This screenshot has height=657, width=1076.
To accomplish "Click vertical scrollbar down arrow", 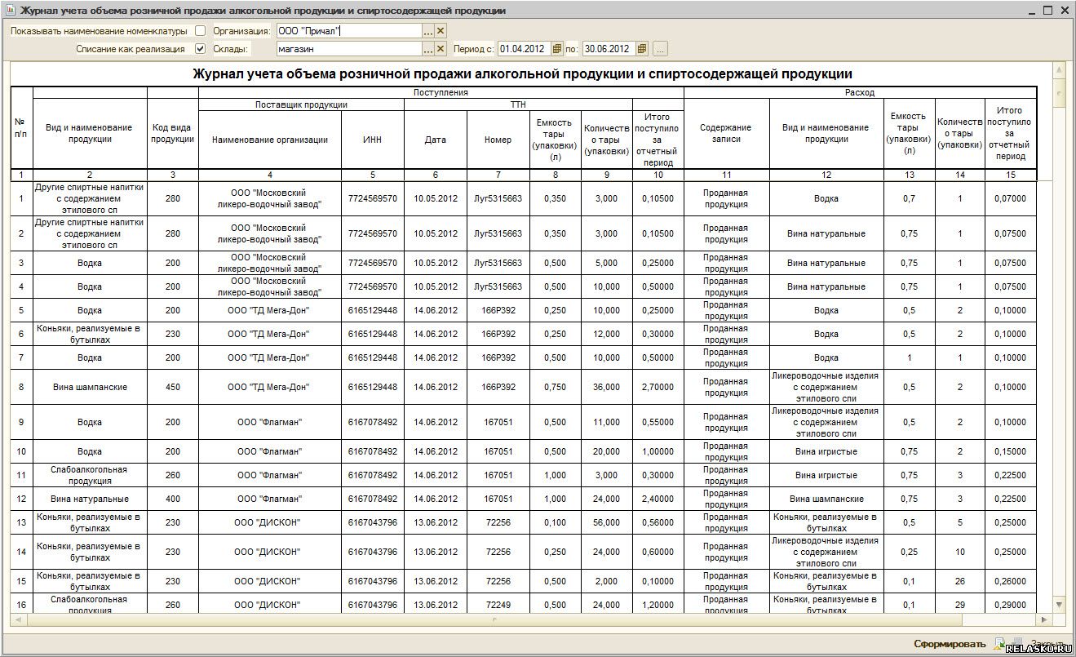I will point(1059,605).
